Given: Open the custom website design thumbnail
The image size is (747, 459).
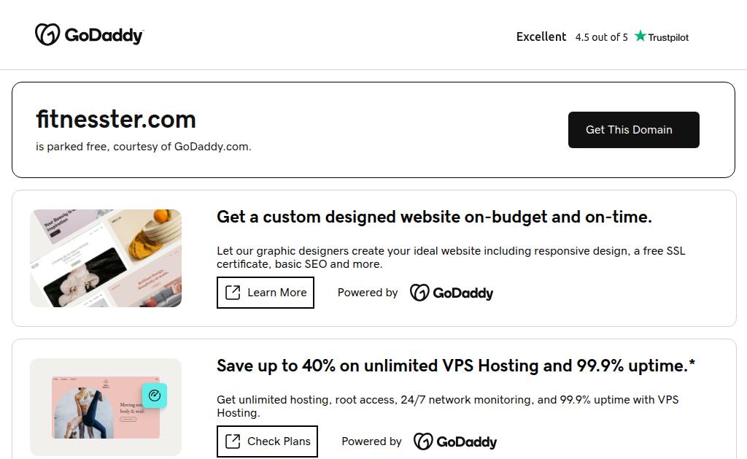Looking at the screenshot, I should coord(106,258).
